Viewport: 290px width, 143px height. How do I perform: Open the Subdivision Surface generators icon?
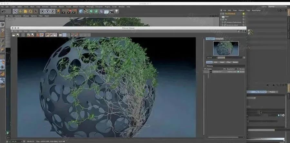click(91, 12)
